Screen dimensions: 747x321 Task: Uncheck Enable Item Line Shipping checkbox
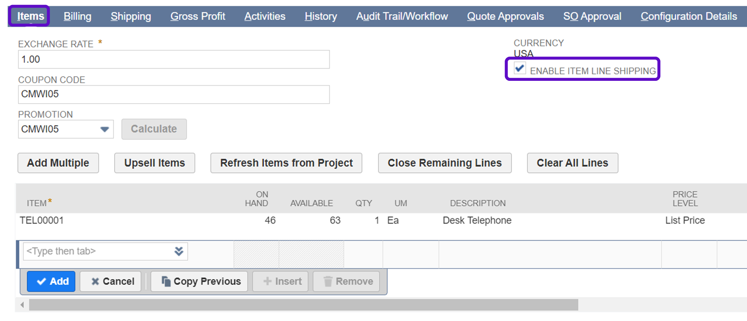coord(519,69)
